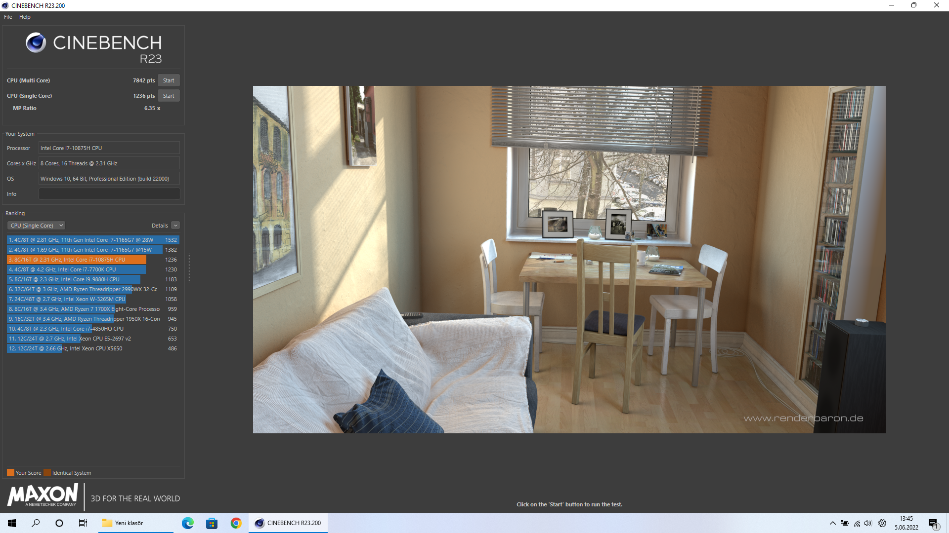
Task: Expand the ranking Details chevron
Action: 175,226
